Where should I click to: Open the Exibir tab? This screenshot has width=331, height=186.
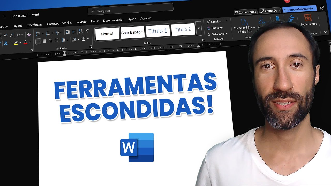click(95, 21)
